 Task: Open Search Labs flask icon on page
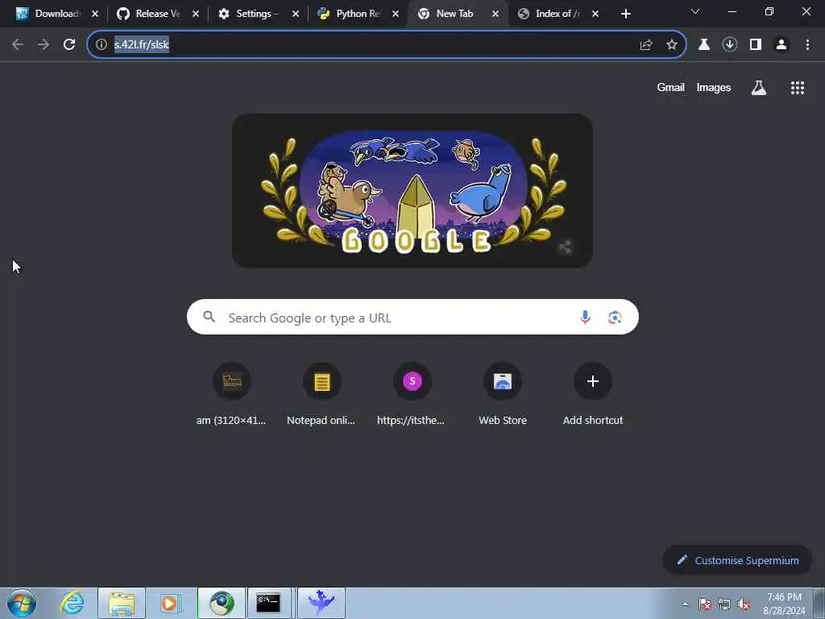pyautogui.click(x=759, y=88)
